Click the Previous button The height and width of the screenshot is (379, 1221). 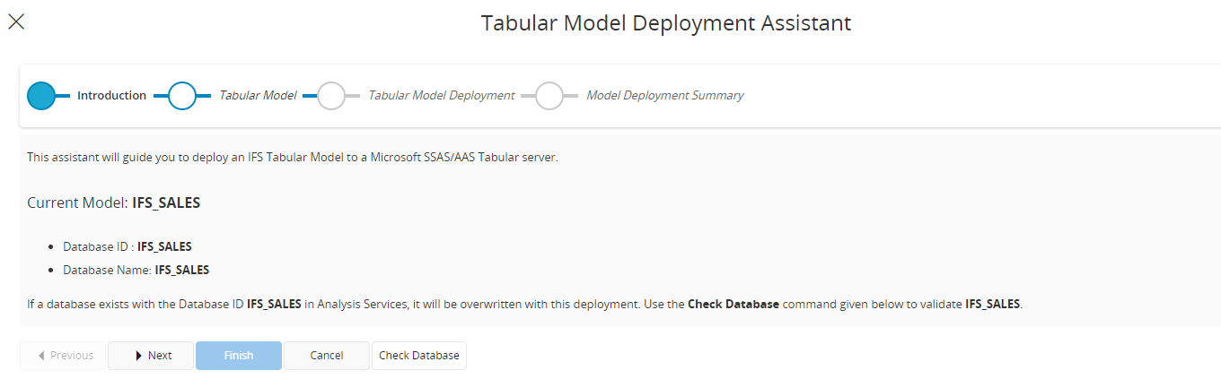coord(63,356)
